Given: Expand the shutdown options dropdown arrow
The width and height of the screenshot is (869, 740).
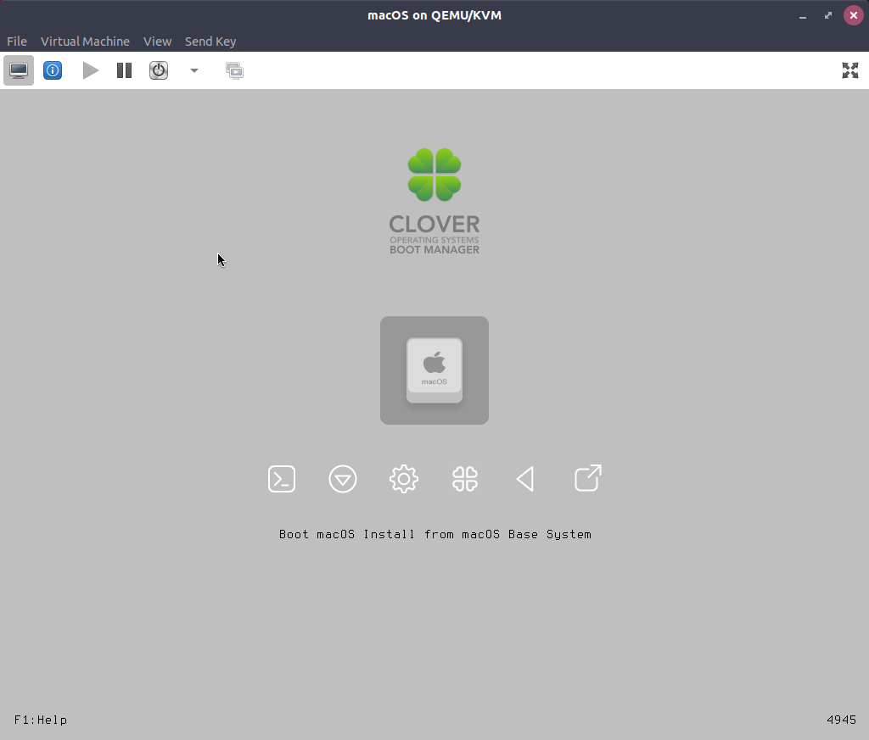Looking at the screenshot, I should point(194,70).
